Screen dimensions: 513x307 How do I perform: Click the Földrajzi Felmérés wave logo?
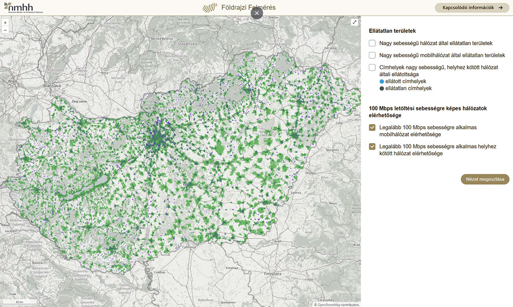210,8
